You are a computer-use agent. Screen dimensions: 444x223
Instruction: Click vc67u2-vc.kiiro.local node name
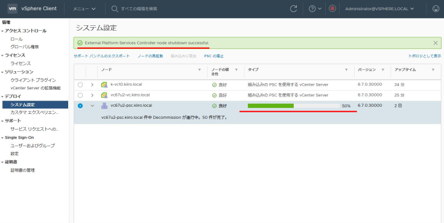pos(130,95)
